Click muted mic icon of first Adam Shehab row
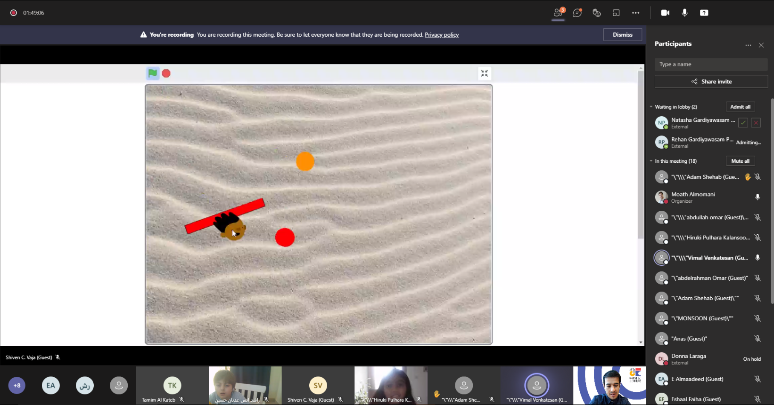774x405 pixels. pos(758,177)
